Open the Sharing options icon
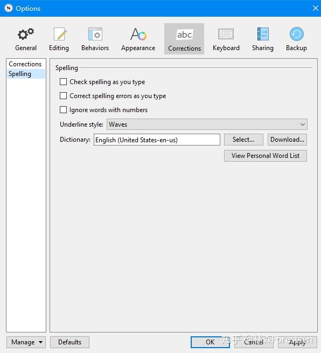The image size is (321, 353). pos(263,34)
